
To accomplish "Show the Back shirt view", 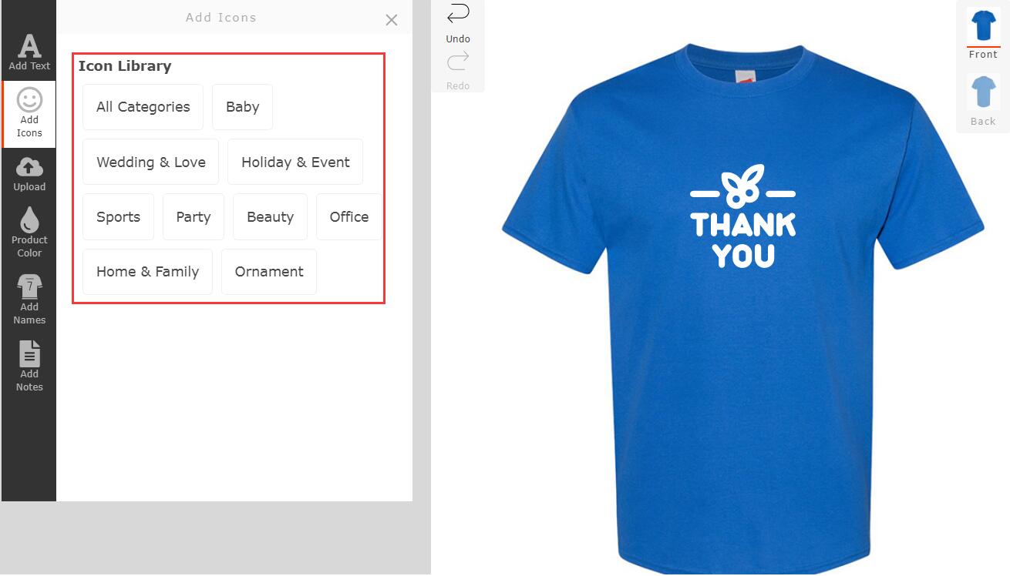I will pos(983,100).
